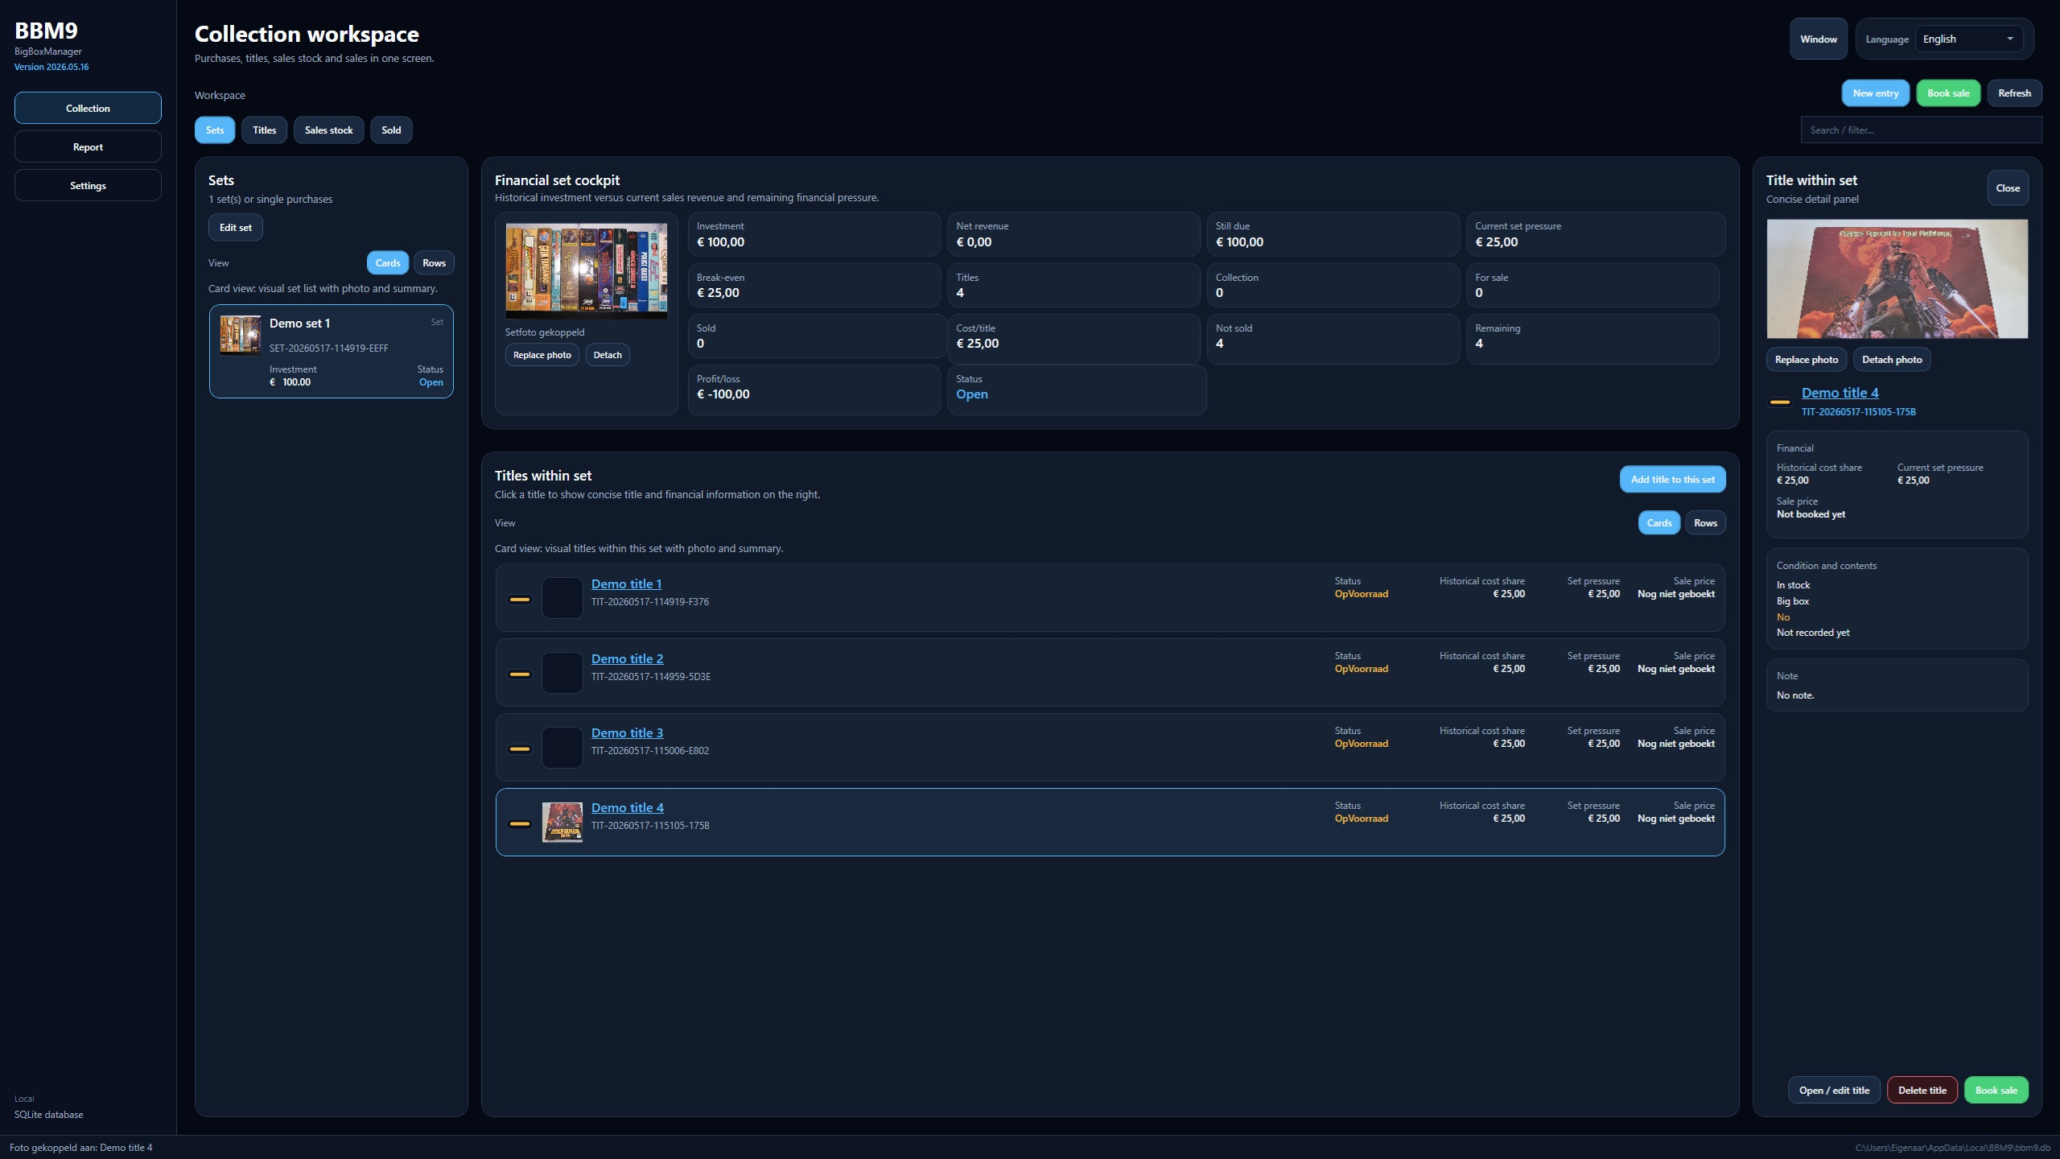Click set photo thumbnail in Financial cockpit
Image resolution: width=2060 pixels, height=1159 pixels.
pos(586,270)
